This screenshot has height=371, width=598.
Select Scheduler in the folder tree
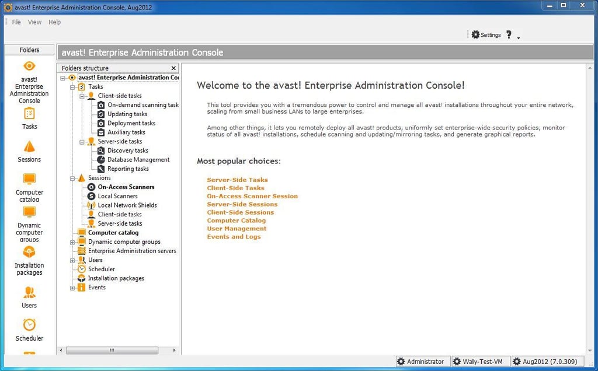[x=102, y=269]
